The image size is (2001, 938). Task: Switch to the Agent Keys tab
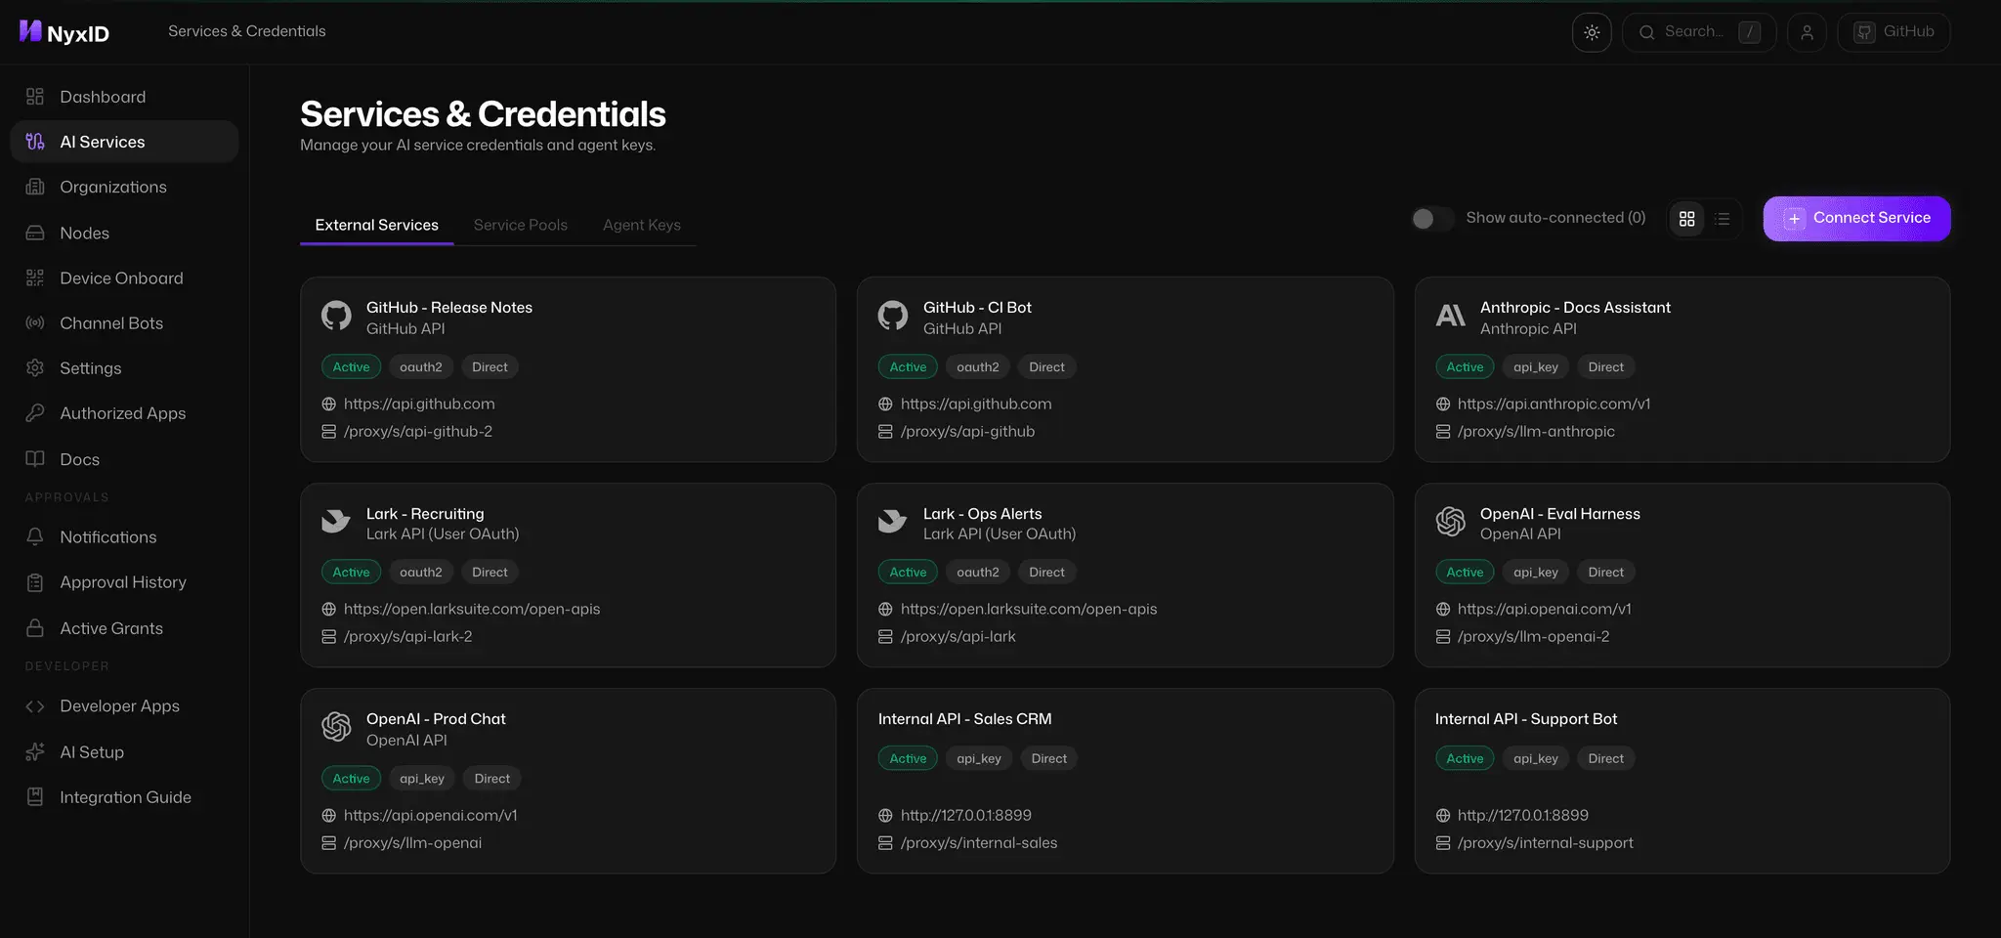pos(642,225)
